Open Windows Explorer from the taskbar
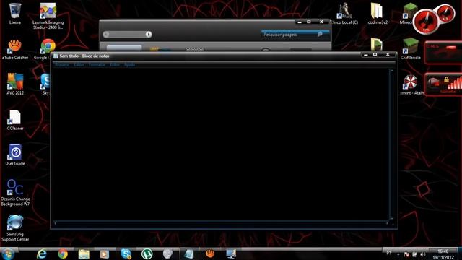Image resolution: width=462 pixels, height=260 pixels. 84,253
